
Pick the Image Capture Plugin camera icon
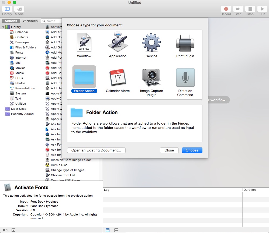(151, 77)
